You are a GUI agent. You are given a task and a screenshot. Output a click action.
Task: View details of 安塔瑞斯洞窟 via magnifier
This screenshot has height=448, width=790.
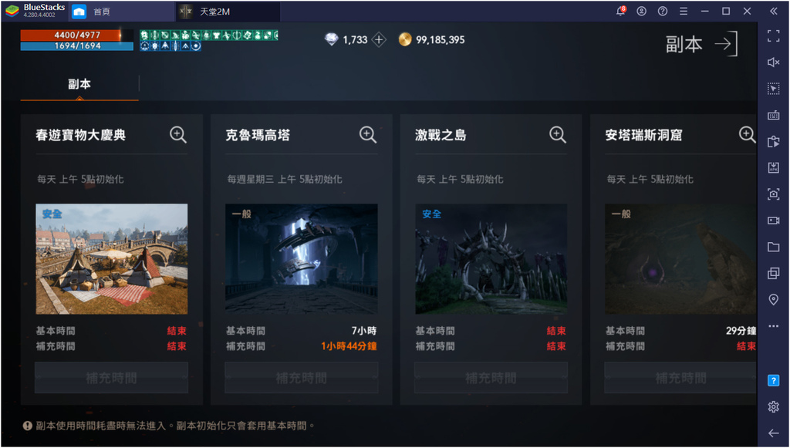click(747, 134)
